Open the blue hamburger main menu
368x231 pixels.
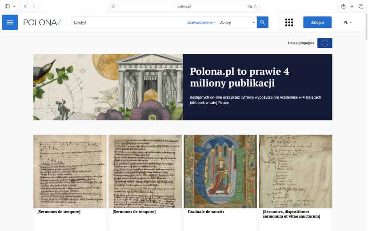[10, 22]
